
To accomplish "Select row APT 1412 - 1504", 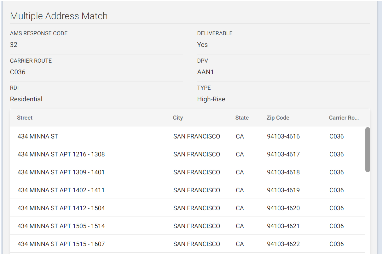I will [61, 208].
